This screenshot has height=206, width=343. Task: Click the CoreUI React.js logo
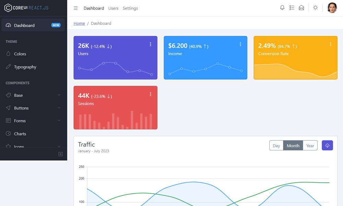pyautogui.click(x=26, y=8)
